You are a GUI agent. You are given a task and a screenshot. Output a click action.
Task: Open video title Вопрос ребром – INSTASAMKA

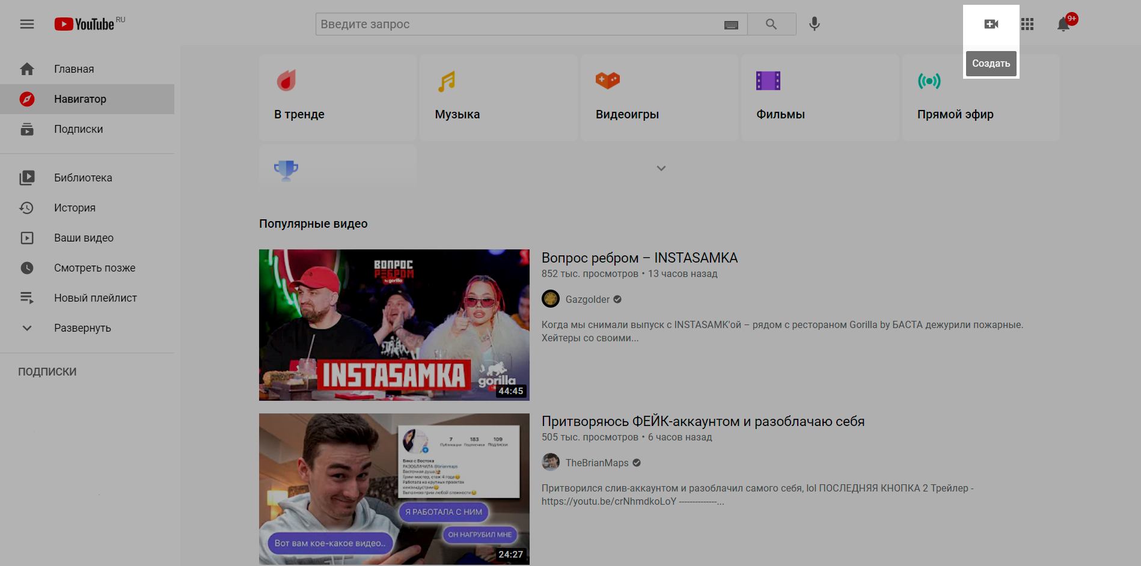tap(640, 258)
